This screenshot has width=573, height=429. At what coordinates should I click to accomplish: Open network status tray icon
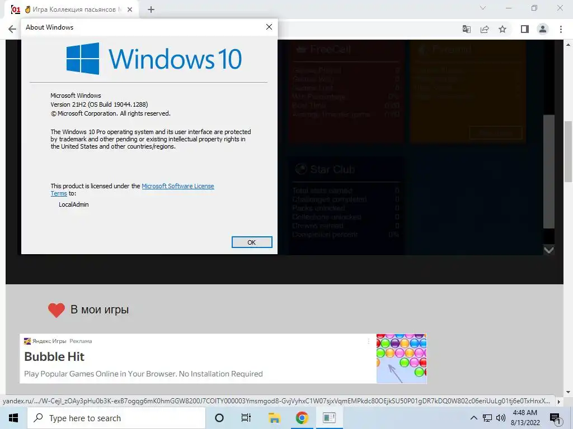[x=487, y=418]
